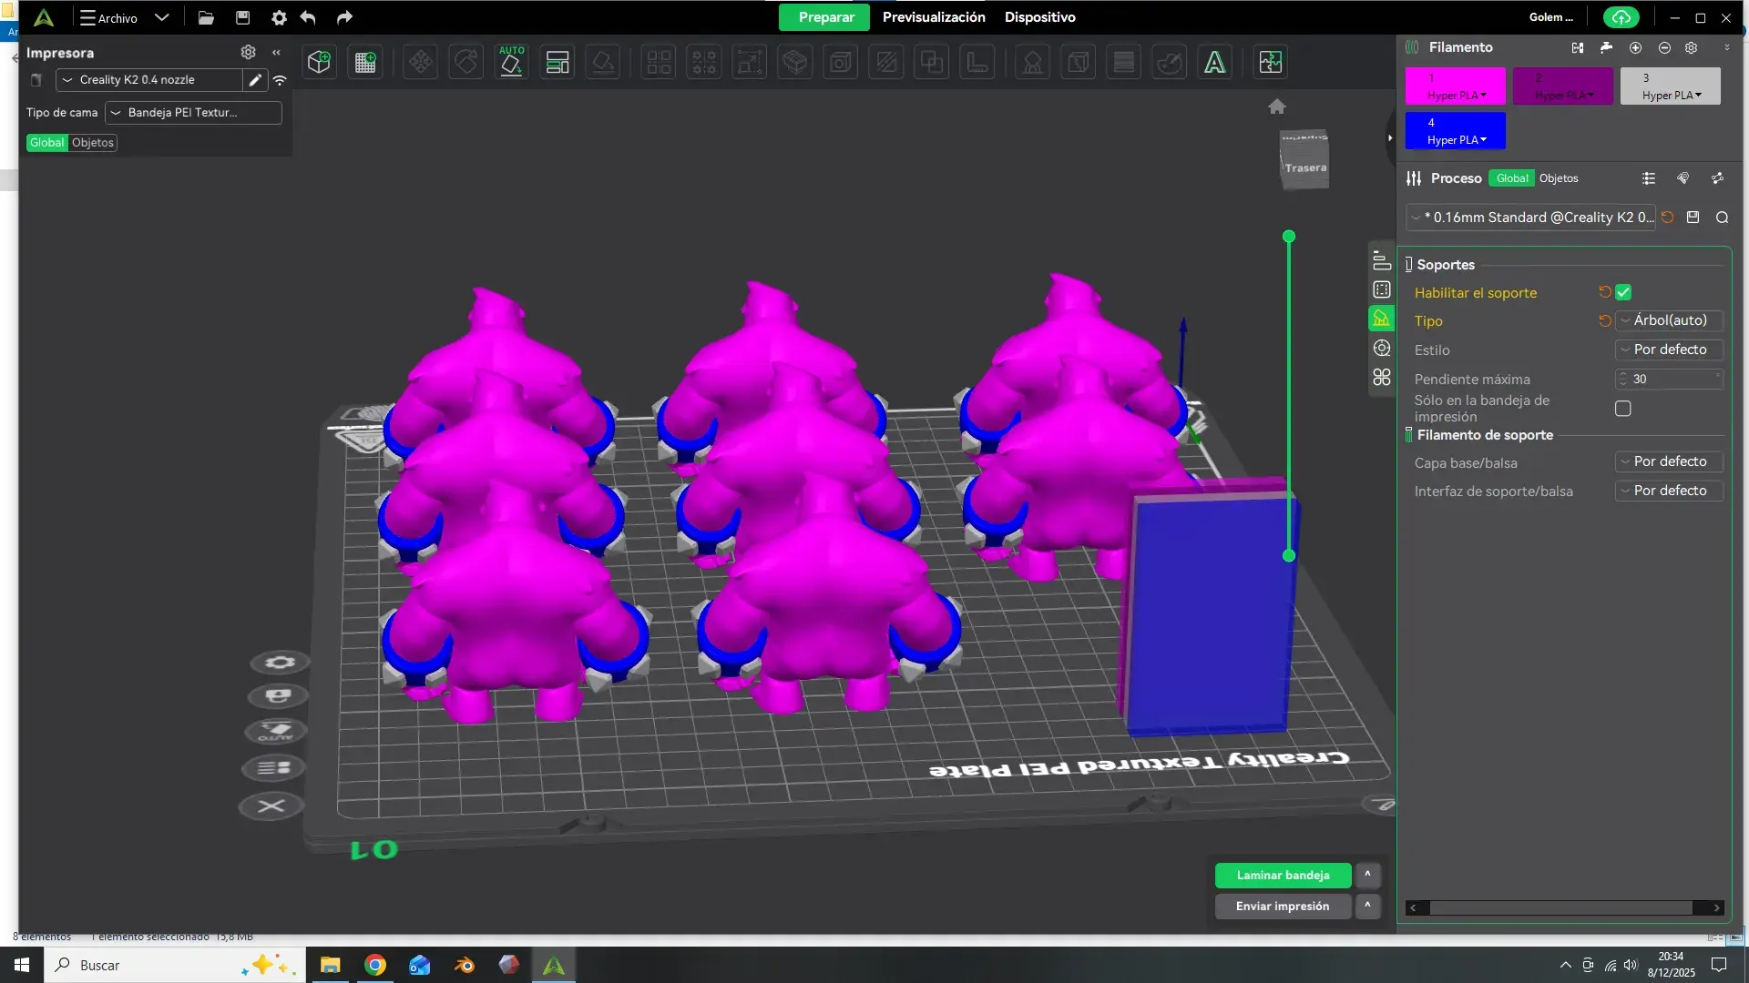Click the remove filament minus icon
Image resolution: width=1749 pixels, height=983 pixels.
tap(1664, 47)
